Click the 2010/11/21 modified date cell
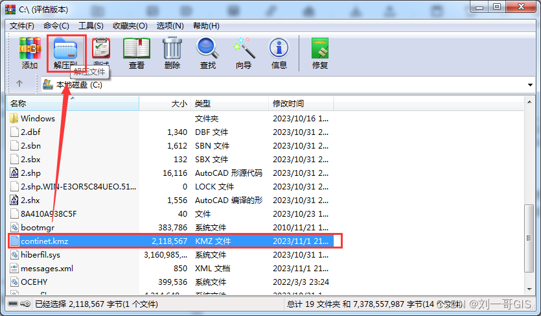Image resolution: width=541 pixels, height=316 pixels. click(301, 227)
